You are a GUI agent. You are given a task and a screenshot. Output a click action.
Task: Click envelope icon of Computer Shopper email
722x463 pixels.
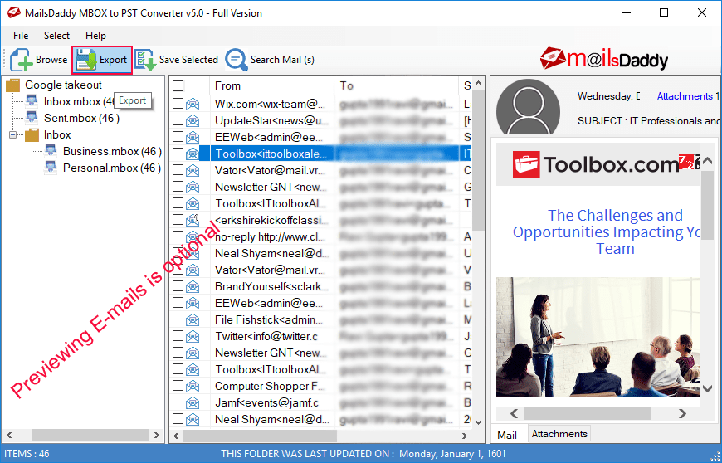click(193, 386)
